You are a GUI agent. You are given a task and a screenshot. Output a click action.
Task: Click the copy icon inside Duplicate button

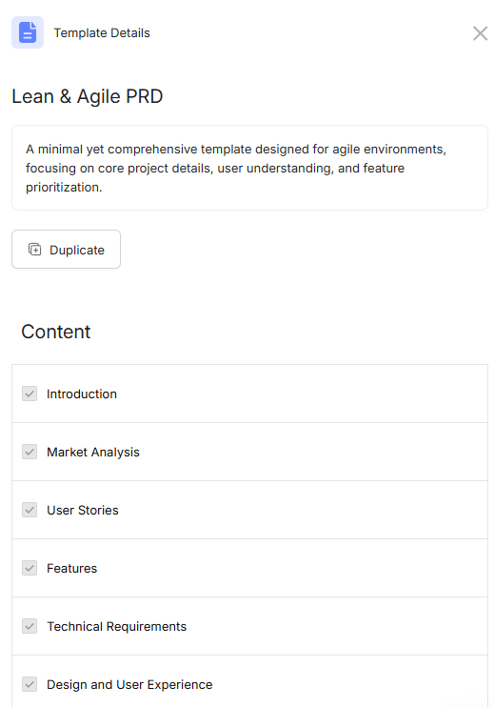click(x=34, y=250)
